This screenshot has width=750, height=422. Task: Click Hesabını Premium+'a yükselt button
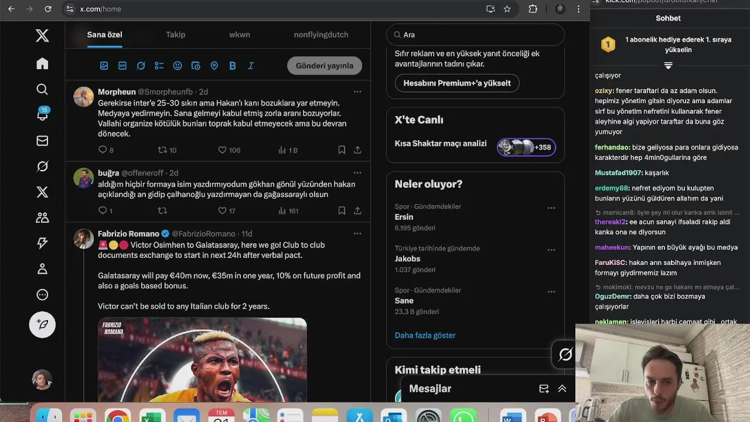tap(457, 83)
